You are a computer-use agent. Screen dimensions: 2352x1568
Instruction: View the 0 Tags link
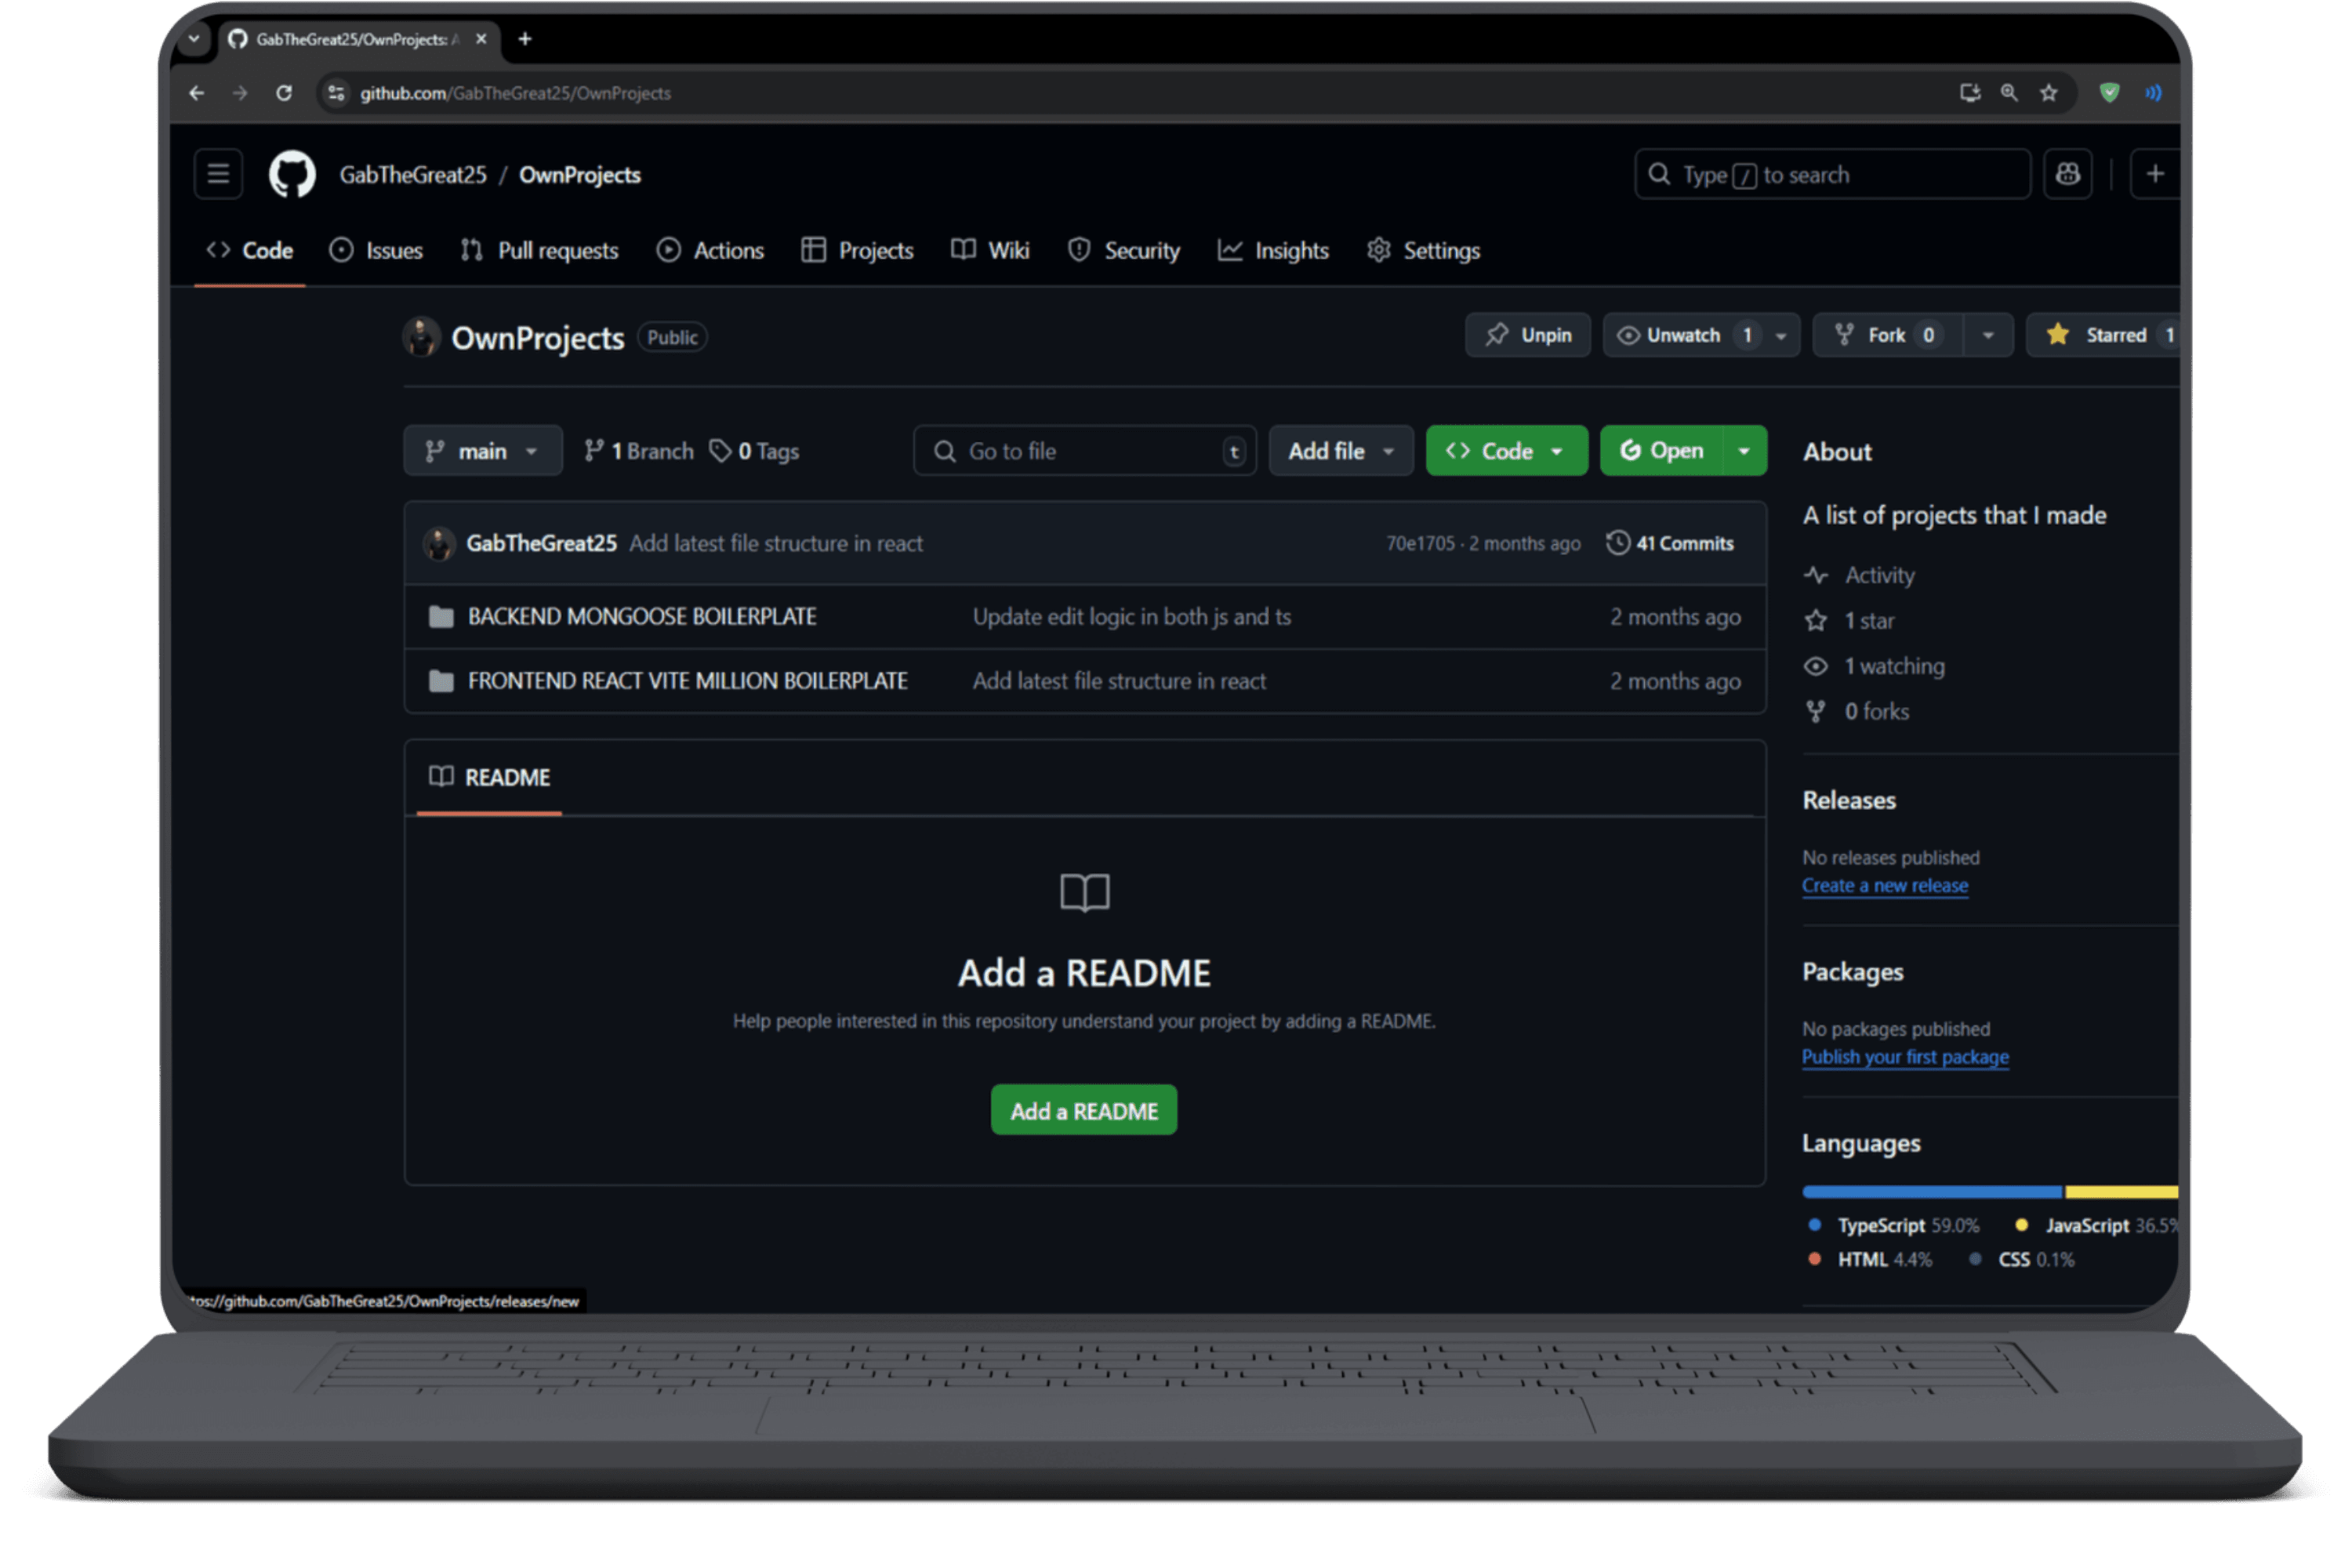pos(754,451)
